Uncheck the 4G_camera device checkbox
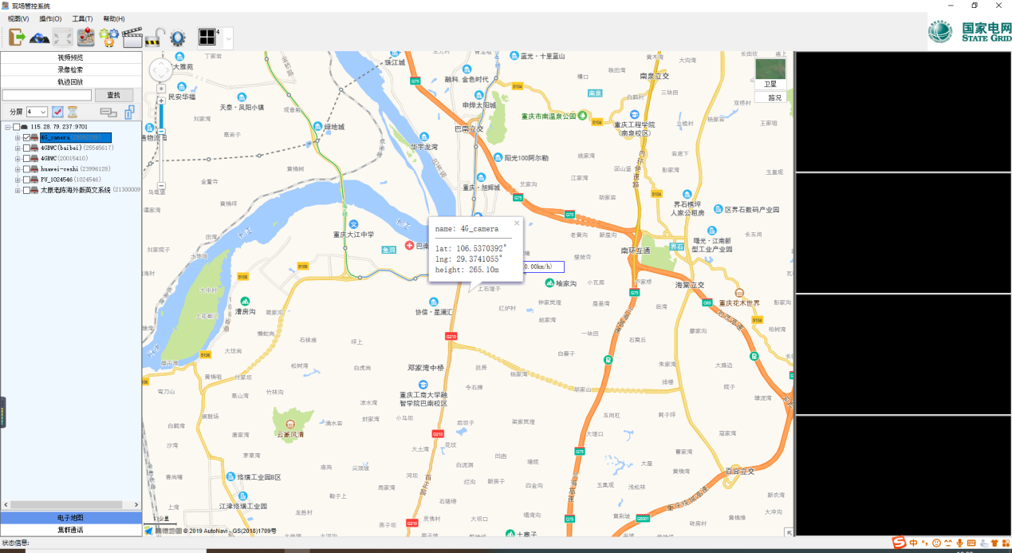This screenshot has height=553, width=1012. tap(26, 138)
